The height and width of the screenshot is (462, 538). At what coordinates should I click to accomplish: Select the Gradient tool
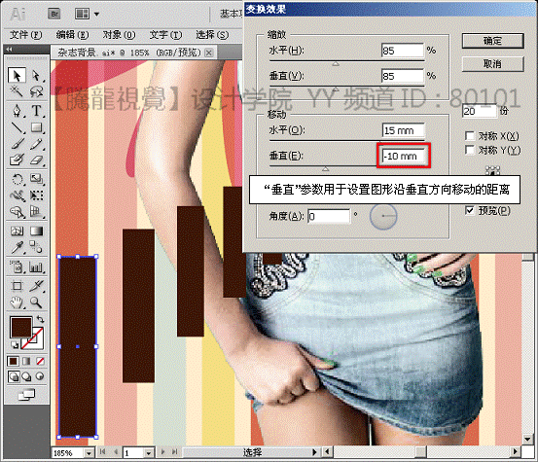click(x=36, y=231)
